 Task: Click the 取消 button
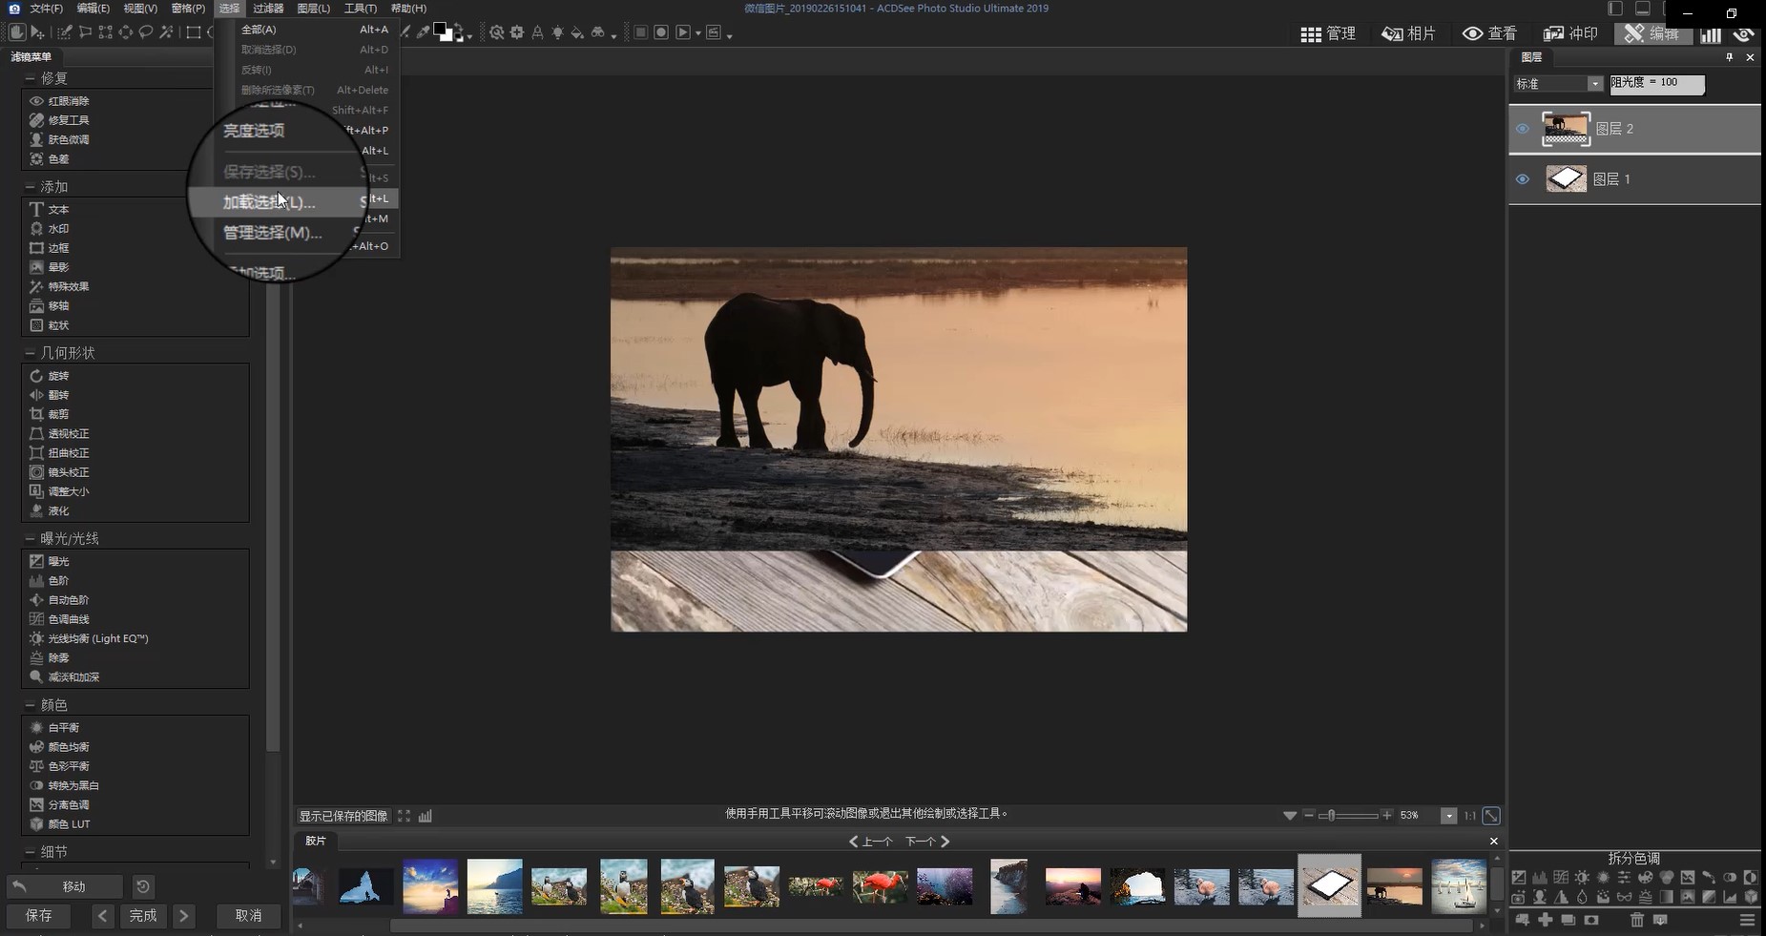249,916
